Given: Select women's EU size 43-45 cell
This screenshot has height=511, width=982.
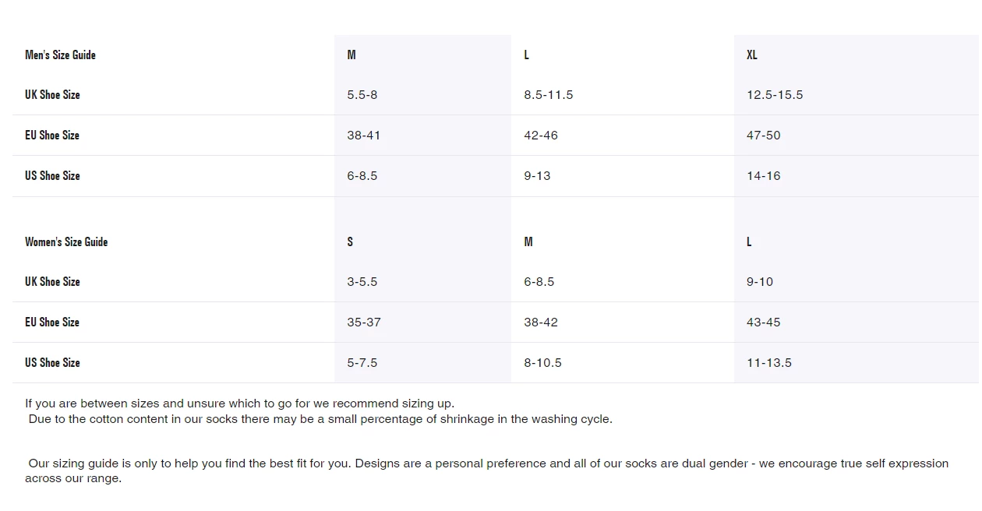Looking at the screenshot, I should tap(763, 322).
